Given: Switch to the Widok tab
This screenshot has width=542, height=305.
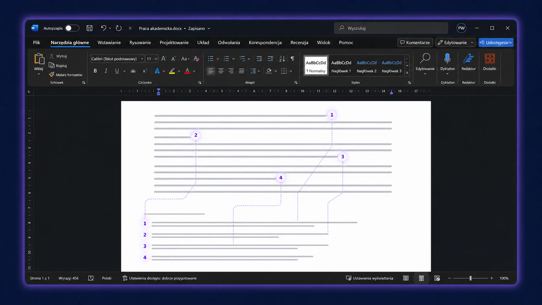Looking at the screenshot, I should tap(324, 42).
